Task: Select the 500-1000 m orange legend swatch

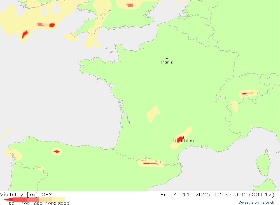Action: pos(46,199)
